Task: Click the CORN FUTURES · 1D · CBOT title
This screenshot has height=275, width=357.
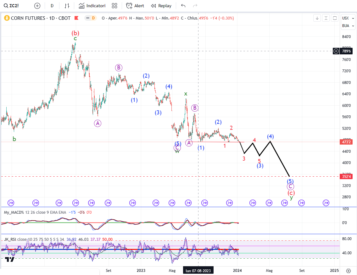Action: [41, 18]
